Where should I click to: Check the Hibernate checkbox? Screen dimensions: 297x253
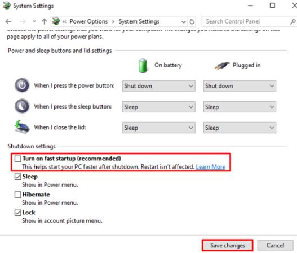(18, 195)
